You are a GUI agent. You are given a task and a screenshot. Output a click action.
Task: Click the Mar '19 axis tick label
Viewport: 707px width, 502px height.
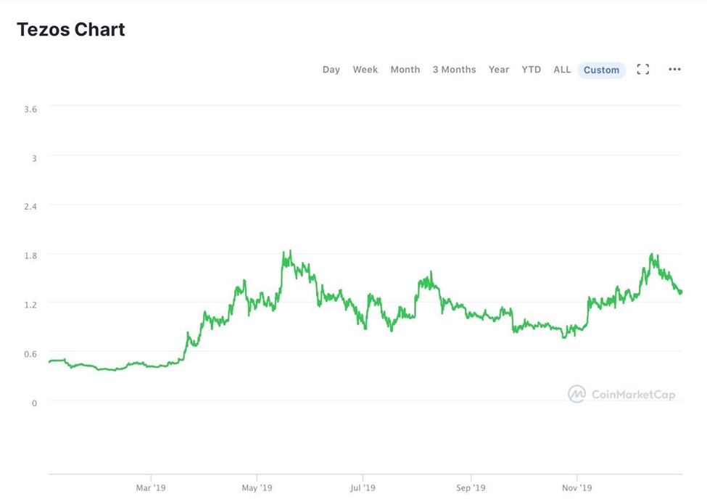[151, 487]
